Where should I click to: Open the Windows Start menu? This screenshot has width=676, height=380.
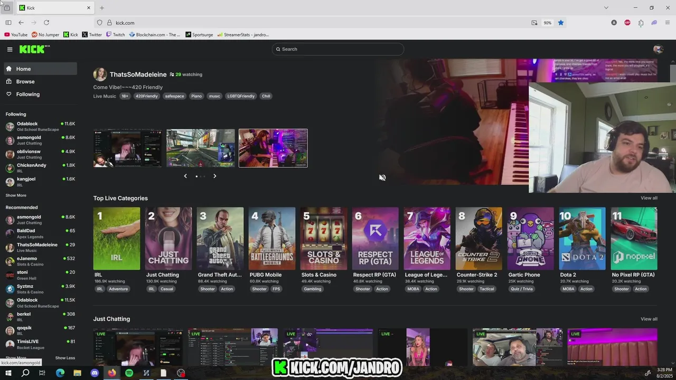(8, 373)
